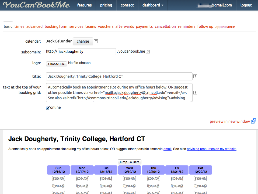Open the vouchers tab

(x=106, y=26)
